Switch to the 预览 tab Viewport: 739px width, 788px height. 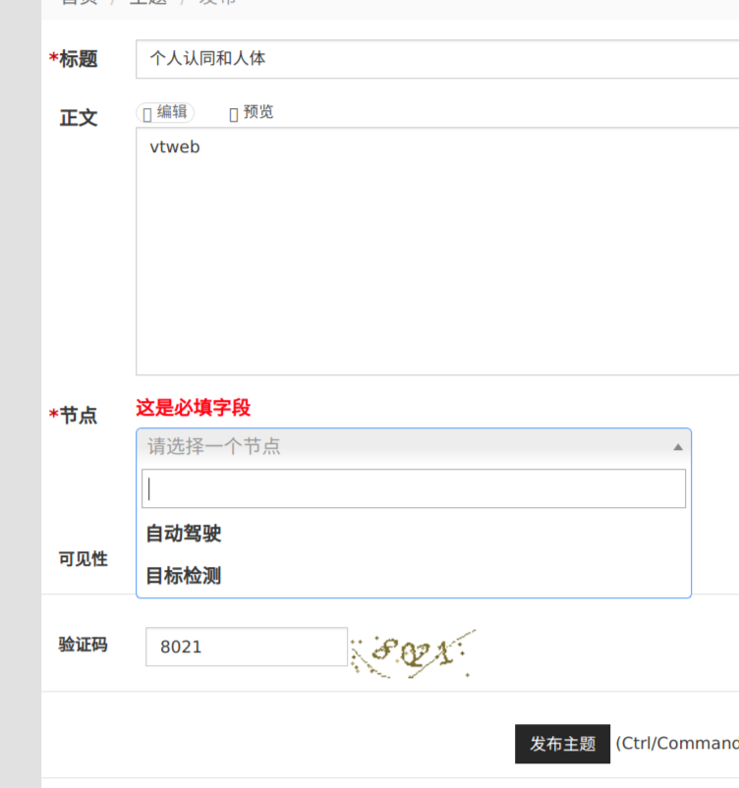pyautogui.click(x=251, y=112)
